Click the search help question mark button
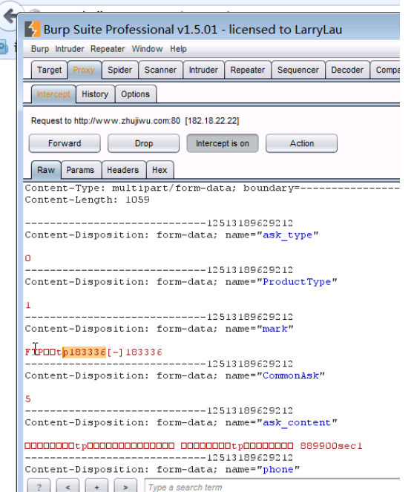This screenshot has width=414, height=492. point(39,486)
